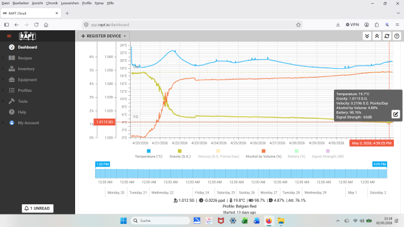This screenshot has height=227, width=404.
Task: Expand the Equipment chevron in sidebar
Action: tap(3, 79)
